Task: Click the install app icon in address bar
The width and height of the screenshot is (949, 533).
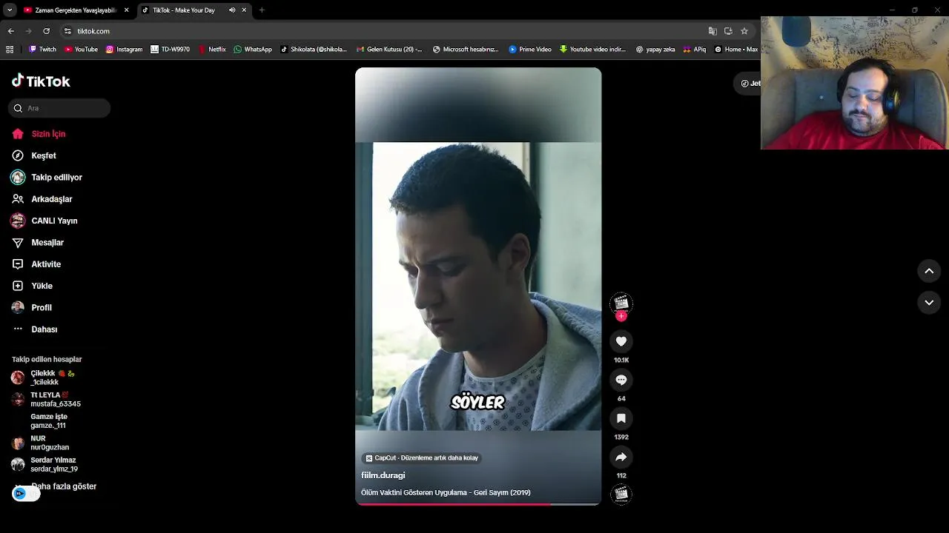Action: coord(728,31)
